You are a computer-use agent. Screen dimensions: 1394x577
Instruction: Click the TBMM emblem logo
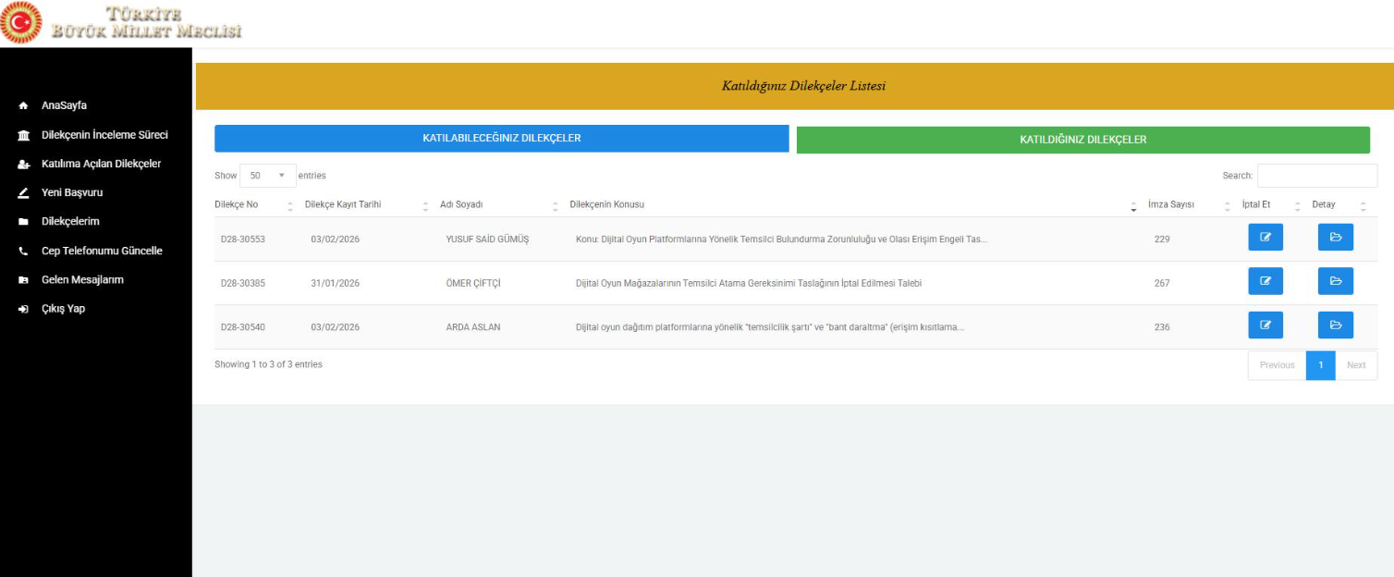22,22
